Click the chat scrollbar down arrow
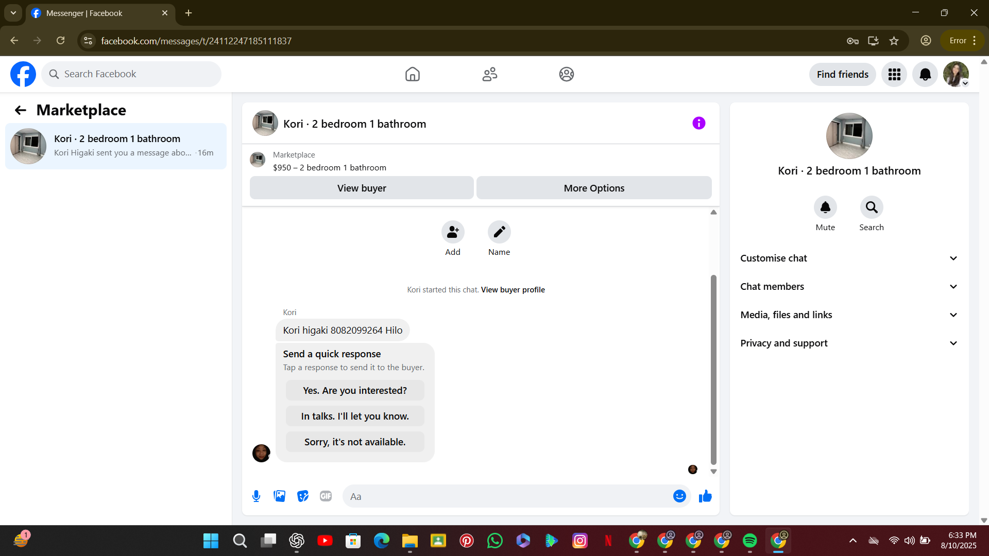 click(713, 472)
